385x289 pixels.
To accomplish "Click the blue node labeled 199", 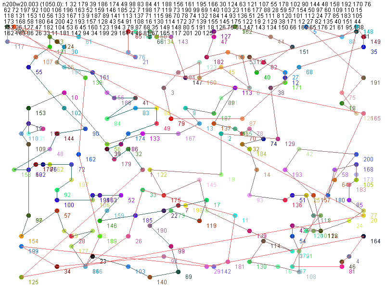I will point(21,246).
